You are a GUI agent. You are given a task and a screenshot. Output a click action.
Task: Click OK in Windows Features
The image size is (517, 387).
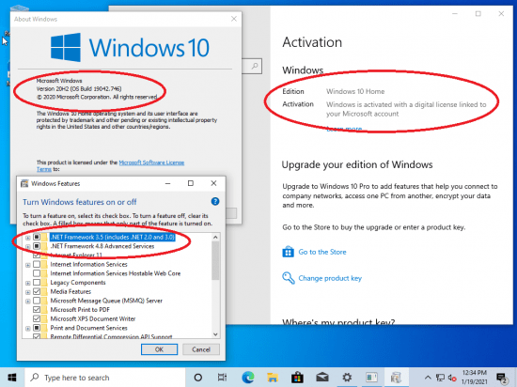159,349
